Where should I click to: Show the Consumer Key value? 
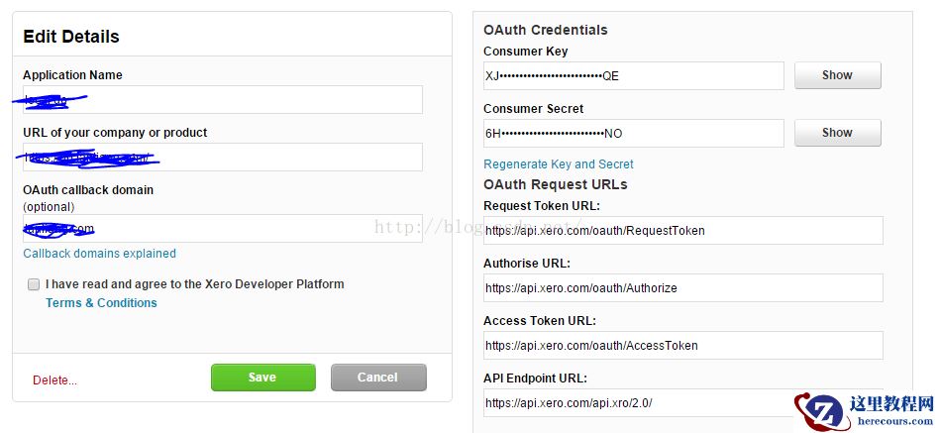tap(837, 75)
